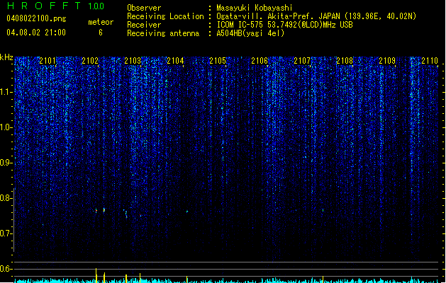Click the Observer field label

[144, 8]
